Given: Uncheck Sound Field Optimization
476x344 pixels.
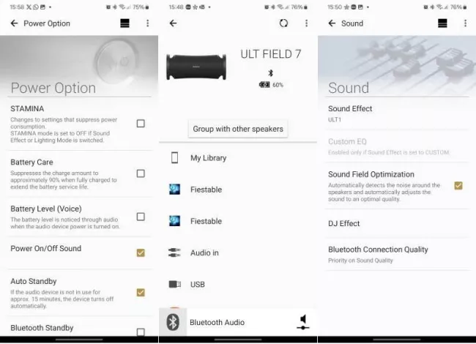Looking at the screenshot, I should coord(458,186).
